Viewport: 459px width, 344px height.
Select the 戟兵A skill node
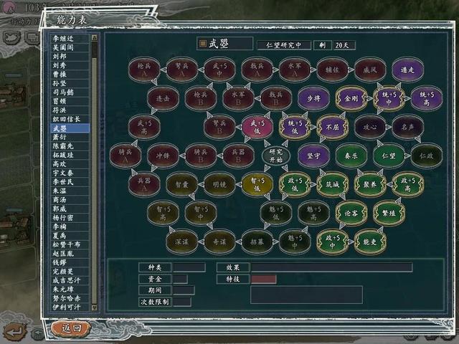tap(257, 70)
